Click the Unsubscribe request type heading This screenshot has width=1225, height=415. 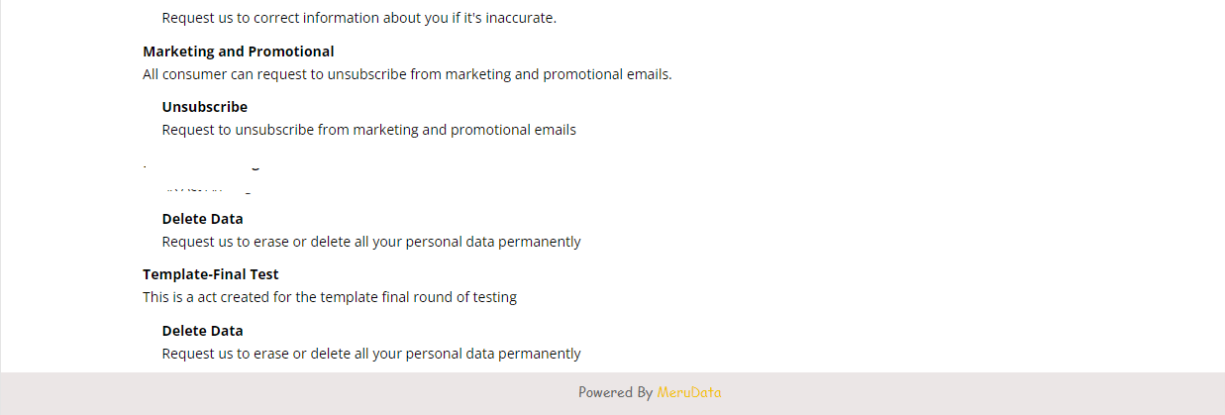pyautogui.click(x=205, y=107)
